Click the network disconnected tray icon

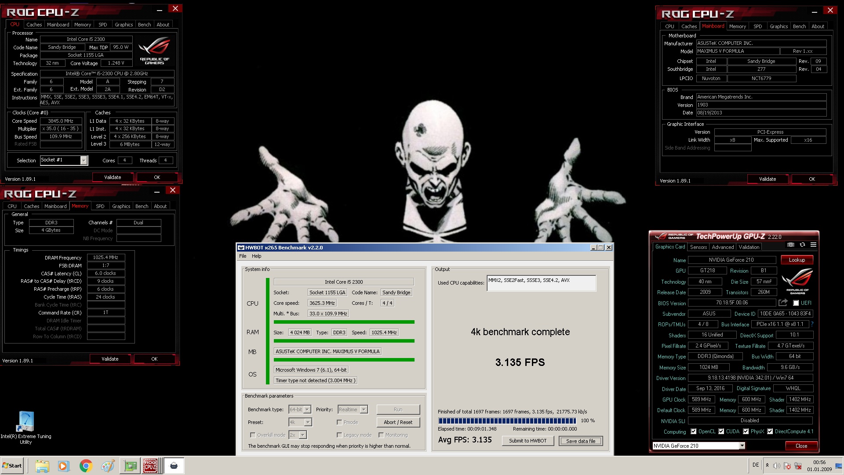[797, 465]
